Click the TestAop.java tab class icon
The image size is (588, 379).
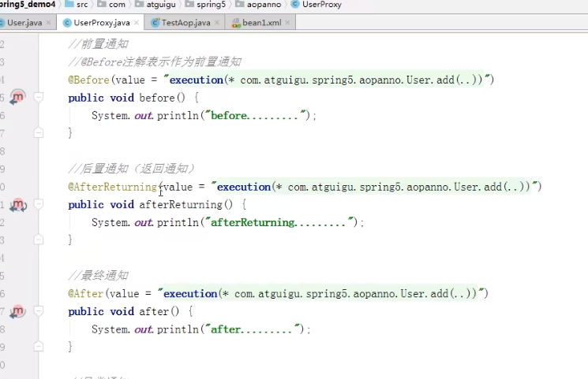click(155, 23)
